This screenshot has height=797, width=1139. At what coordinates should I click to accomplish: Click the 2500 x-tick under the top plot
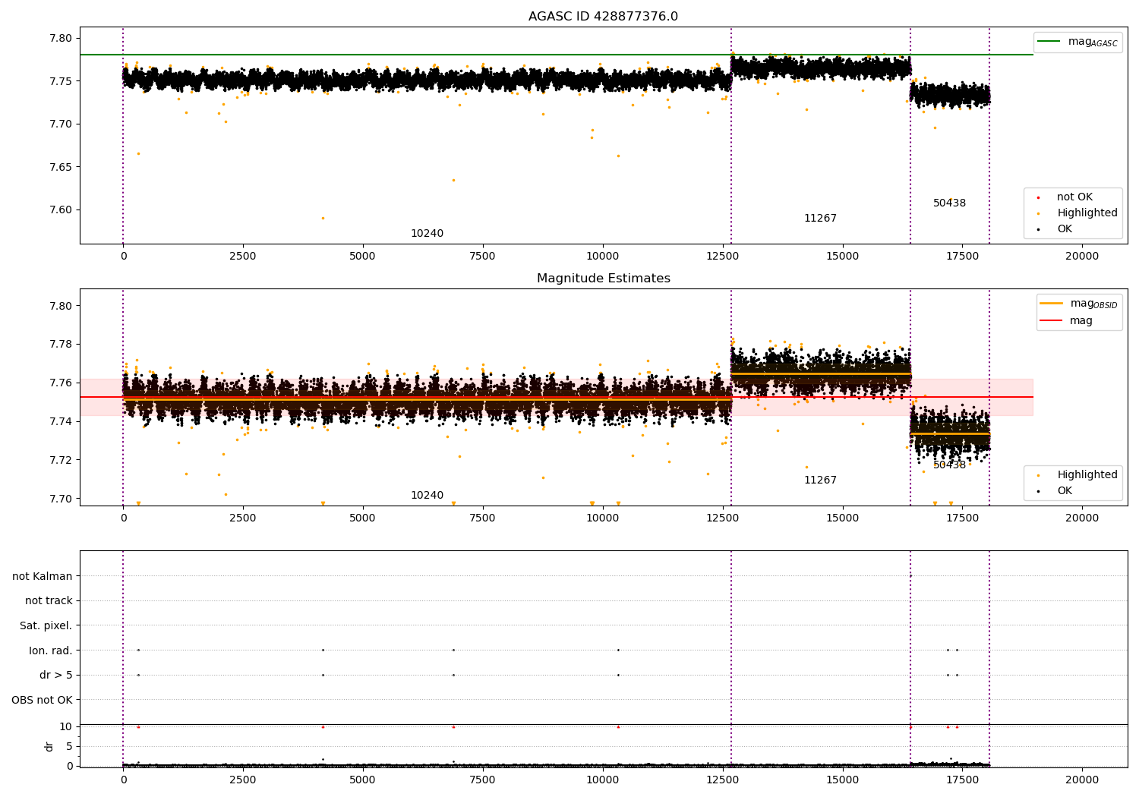click(243, 256)
